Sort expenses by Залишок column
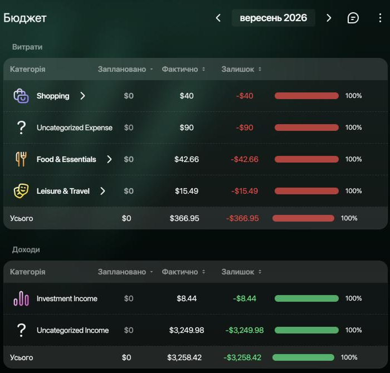The image size is (390, 373). [241, 69]
